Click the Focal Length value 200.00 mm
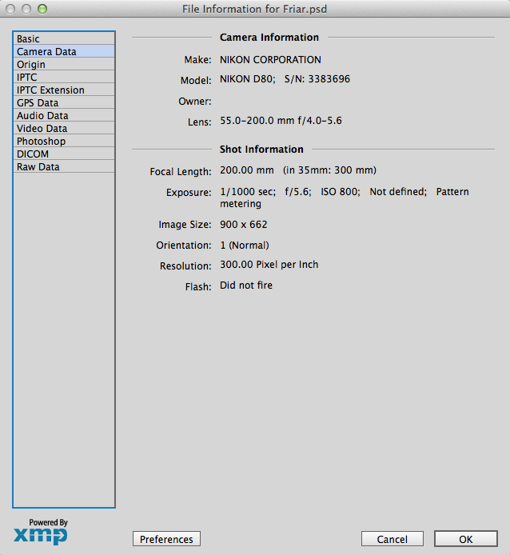 [x=247, y=170]
